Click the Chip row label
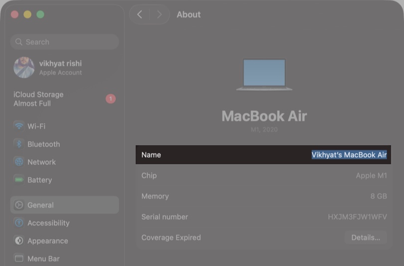 click(x=149, y=176)
